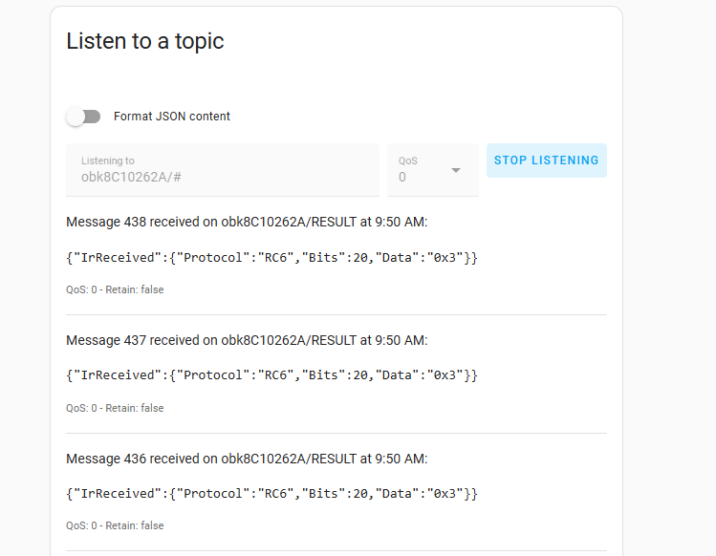The width and height of the screenshot is (716, 556).
Task: Click the Listening to field label
Action: pyautogui.click(x=108, y=160)
